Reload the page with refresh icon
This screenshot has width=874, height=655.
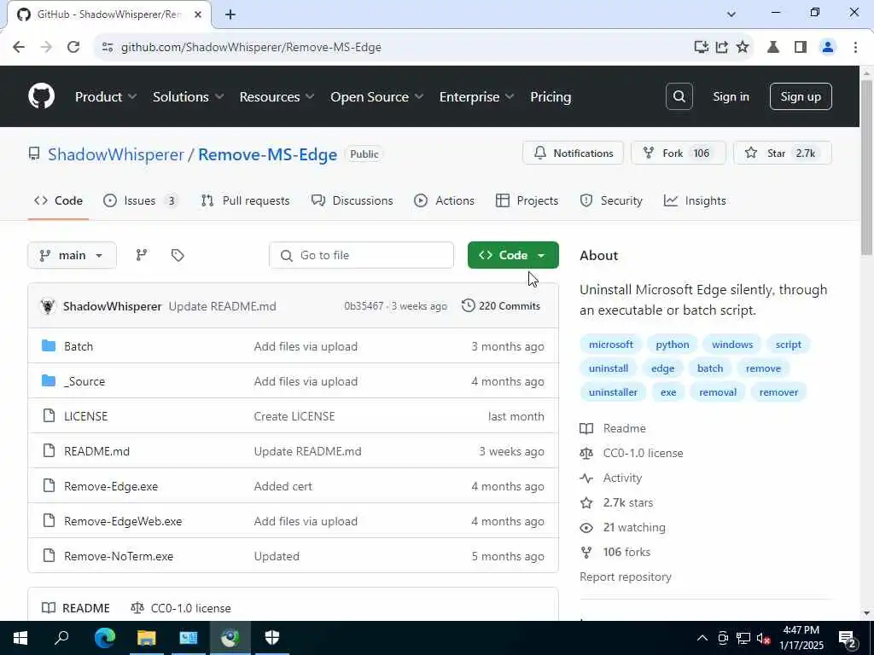pyautogui.click(x=73, y=47)
